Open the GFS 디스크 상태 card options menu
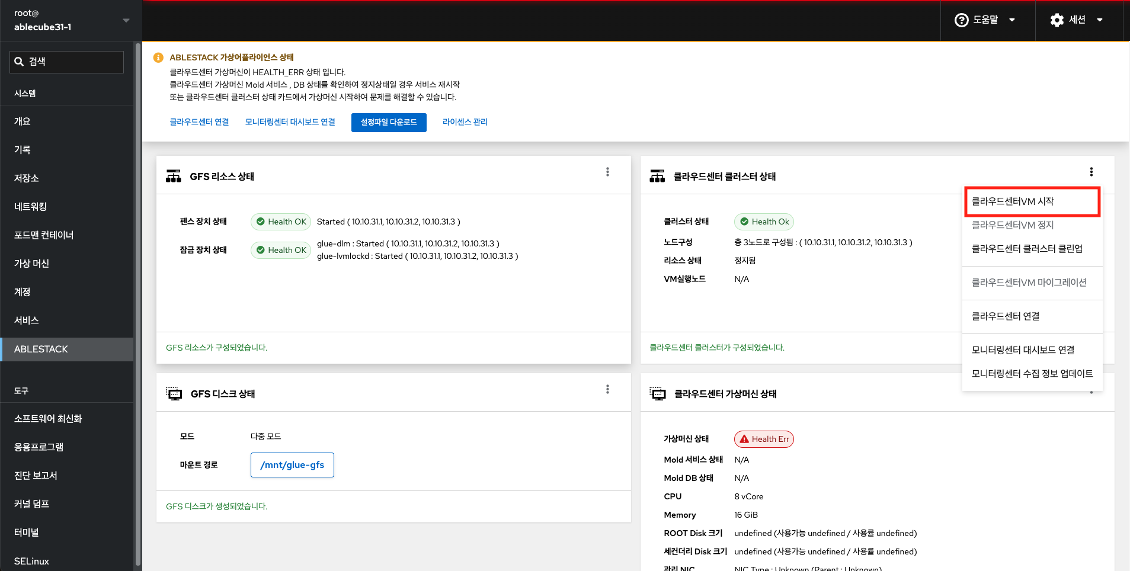Screen dimensions: 1130x571 click(x=607, y=389)
